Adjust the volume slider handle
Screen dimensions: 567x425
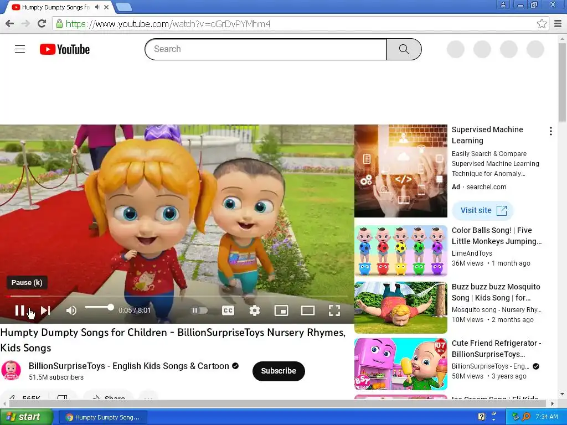pyautogui.click(x=111, y=308)
